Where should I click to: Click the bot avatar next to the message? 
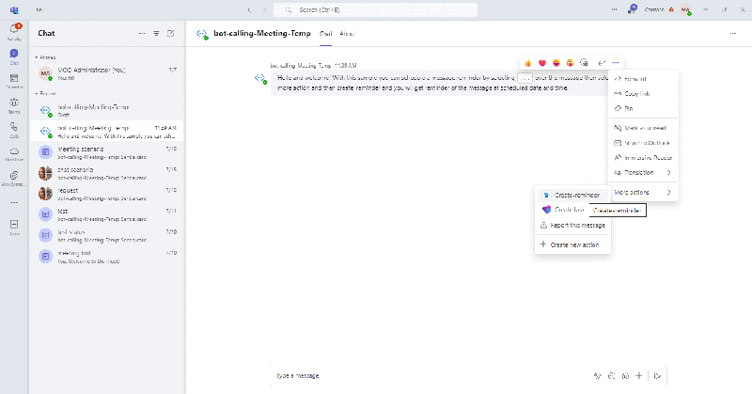[x=260, y=78]
